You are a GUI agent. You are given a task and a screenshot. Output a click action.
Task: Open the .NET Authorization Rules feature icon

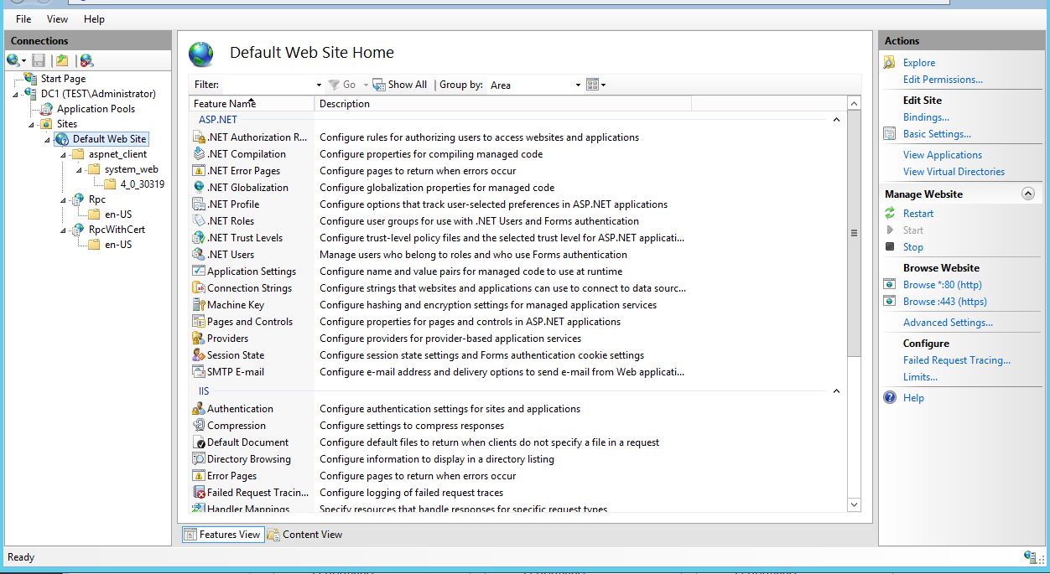(199, 137)
